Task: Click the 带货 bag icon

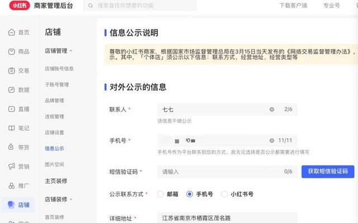Action: pyautogui.click(x=11, y=147)
